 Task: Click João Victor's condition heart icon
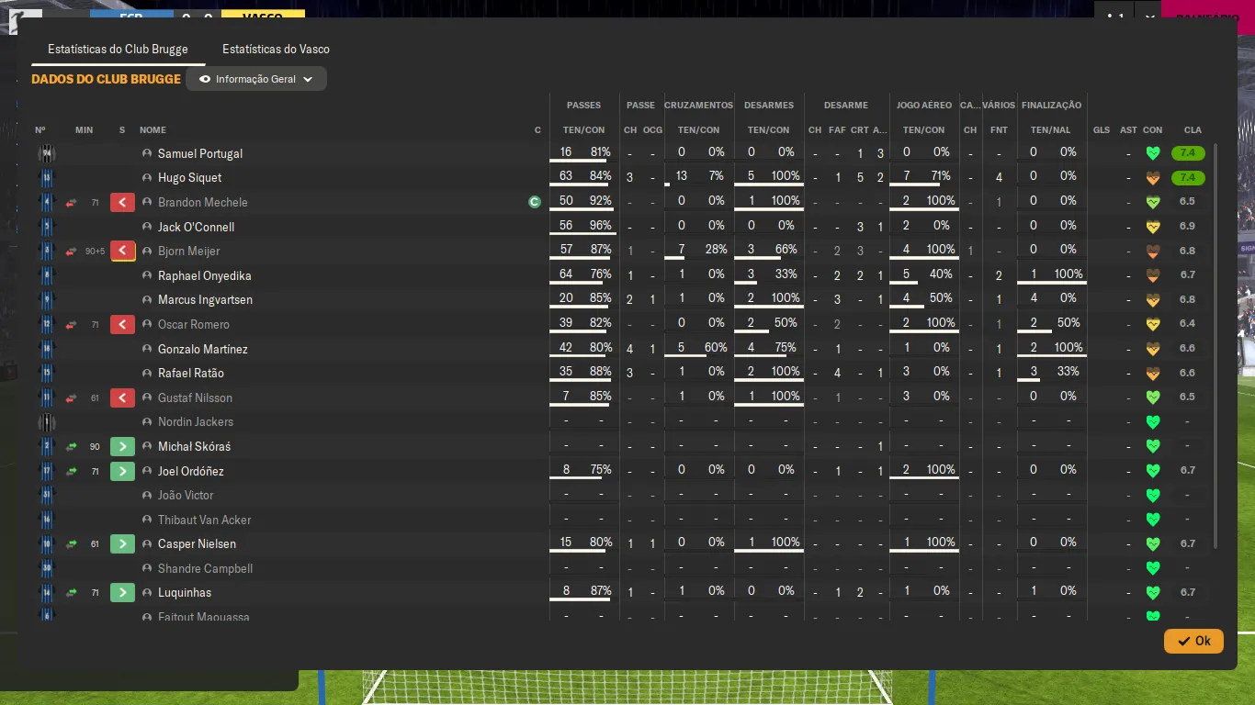pyautogui.click(x=1153, y=496)
